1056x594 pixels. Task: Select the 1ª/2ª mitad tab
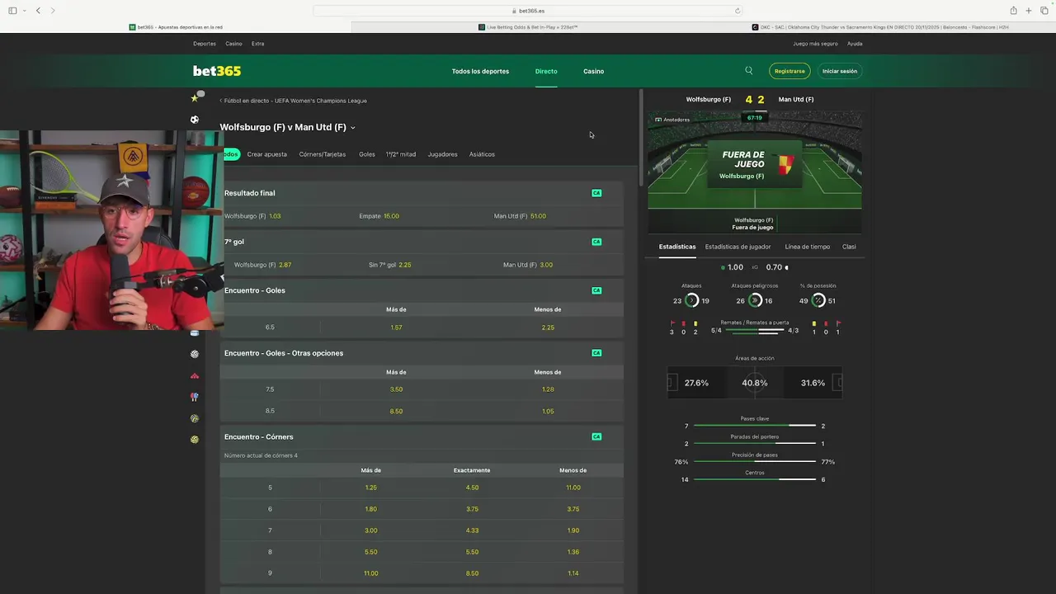(x=401, y=154)
